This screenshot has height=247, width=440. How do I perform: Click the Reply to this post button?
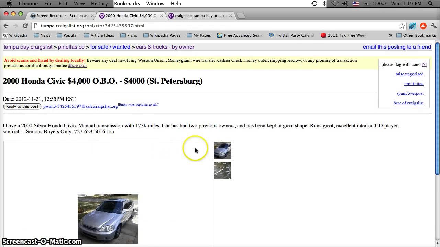(22, 106)
